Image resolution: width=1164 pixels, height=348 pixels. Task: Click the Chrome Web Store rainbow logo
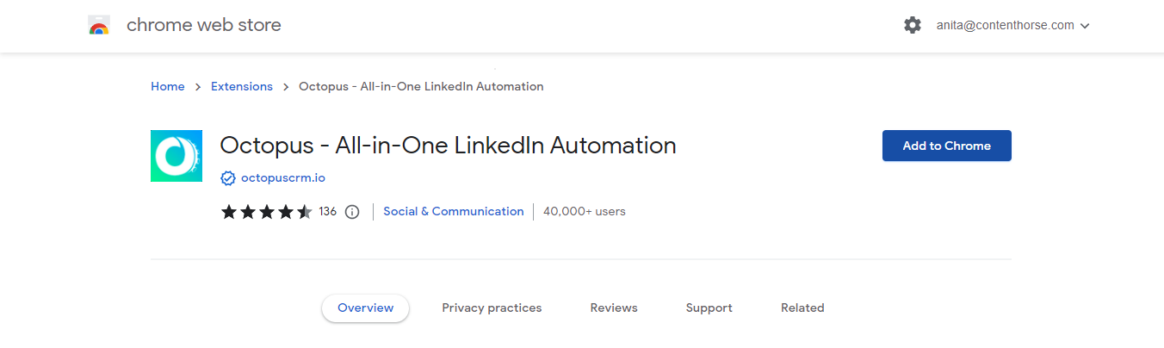[99, 26]
